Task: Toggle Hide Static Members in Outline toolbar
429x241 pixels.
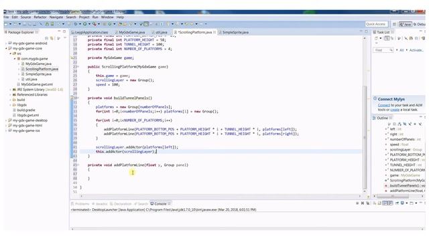Action: 410,124
